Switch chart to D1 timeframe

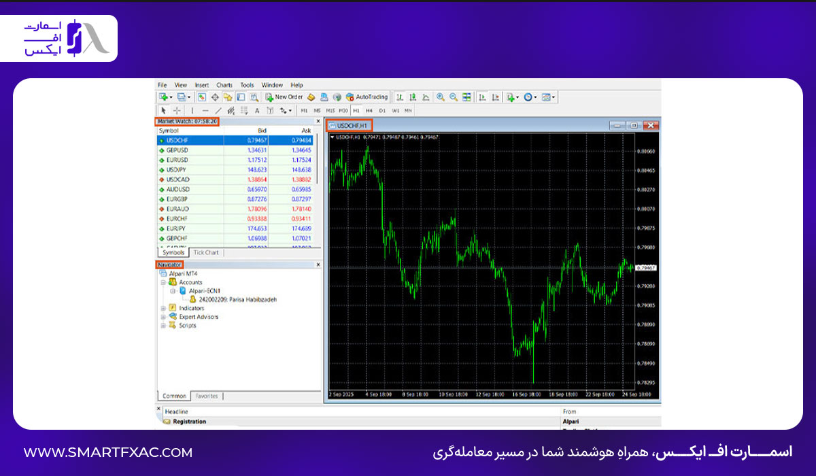[382, 110]
